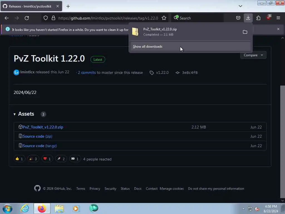Click the heart reaction
The width and height of the screenshot is (285, 214).
(x=47, y=159)
